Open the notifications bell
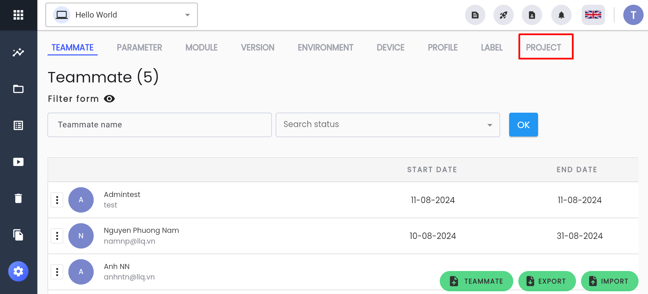This screenshot has width=648, height=294. [561, 15]
